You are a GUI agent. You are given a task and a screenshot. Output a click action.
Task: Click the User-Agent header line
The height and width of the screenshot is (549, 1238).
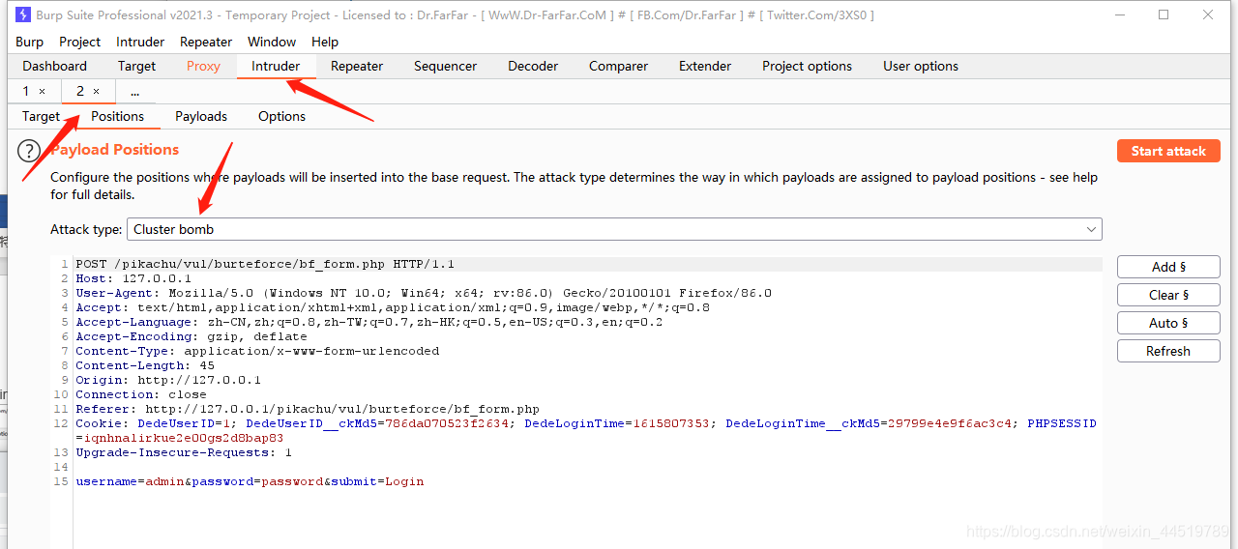(x=424, y=293)
